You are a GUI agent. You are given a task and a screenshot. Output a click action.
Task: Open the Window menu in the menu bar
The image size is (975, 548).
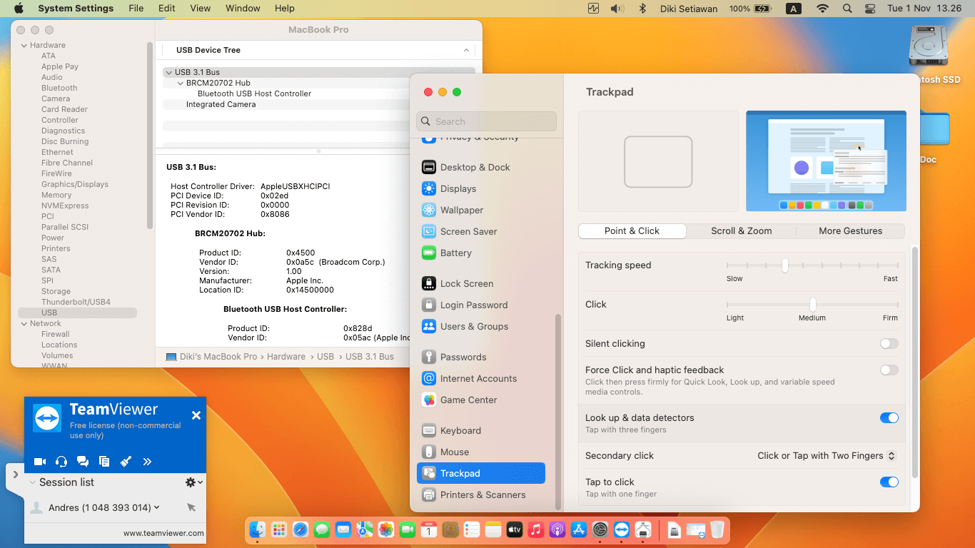pyautogui.click(x=243, y=8)
